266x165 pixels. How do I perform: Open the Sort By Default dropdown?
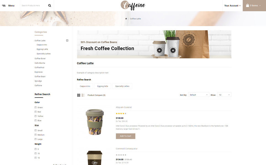[x=198, y=95]
